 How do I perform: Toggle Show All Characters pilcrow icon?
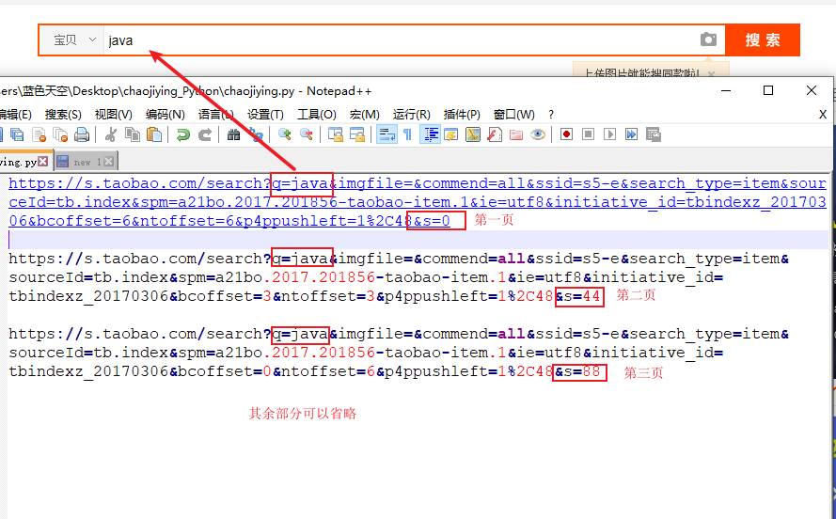(408, 134)
